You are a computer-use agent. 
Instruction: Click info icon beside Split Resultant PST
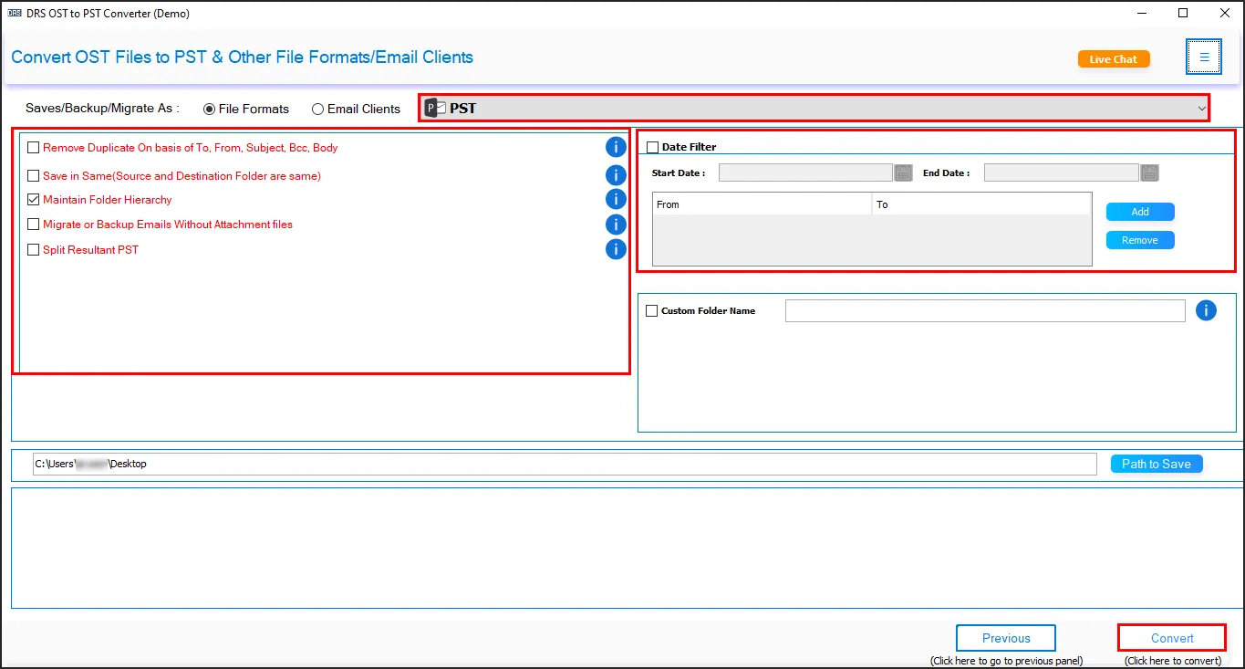pyautogui.click(x=616, y=249)
